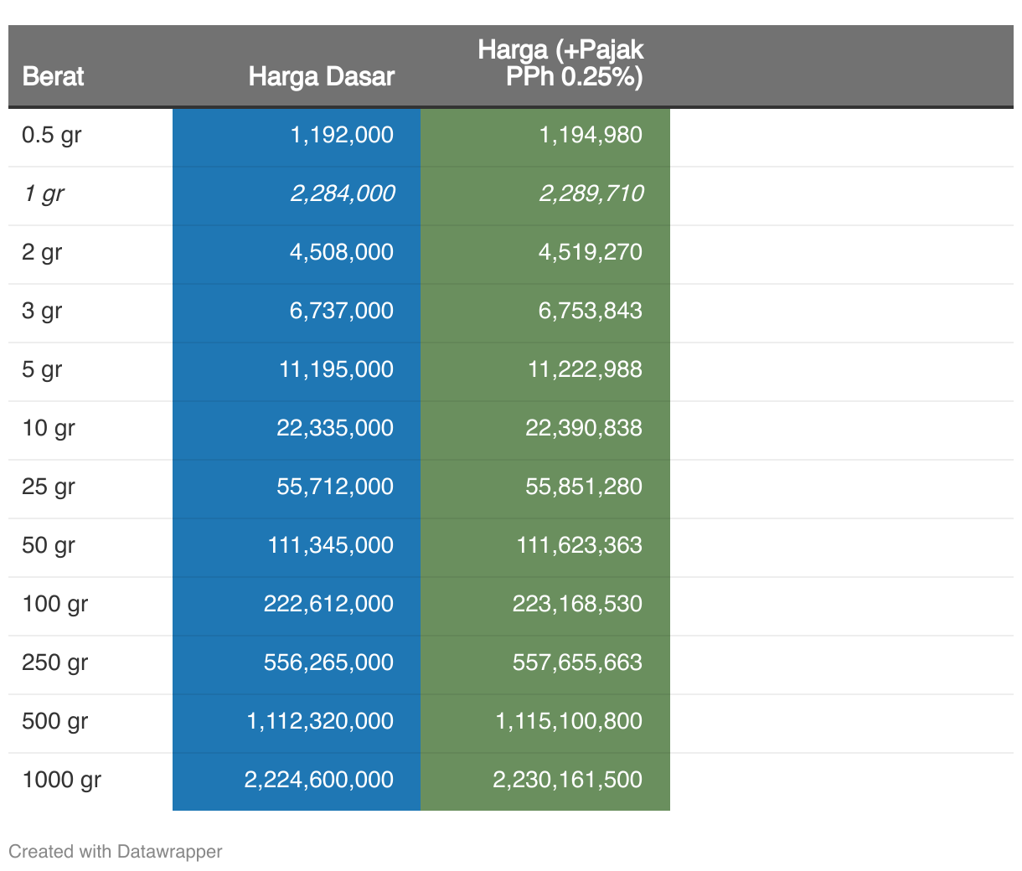Click the Harga (+Pajak PPh 0.25%) header
Image resolution: width=1022 pixels, height=871 pixels.
pyautogui.click(x=560, y=63)
